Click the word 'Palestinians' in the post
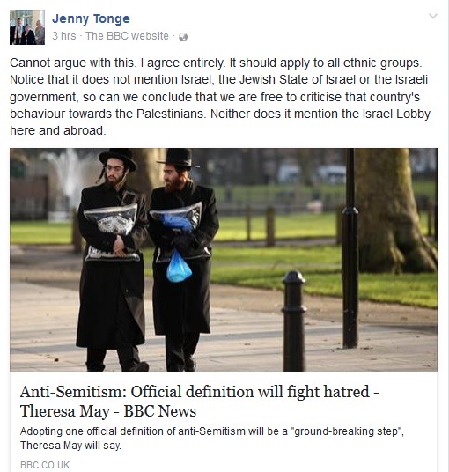The height and width of the screenshot is (472, 449). click(x=171, y=114)
